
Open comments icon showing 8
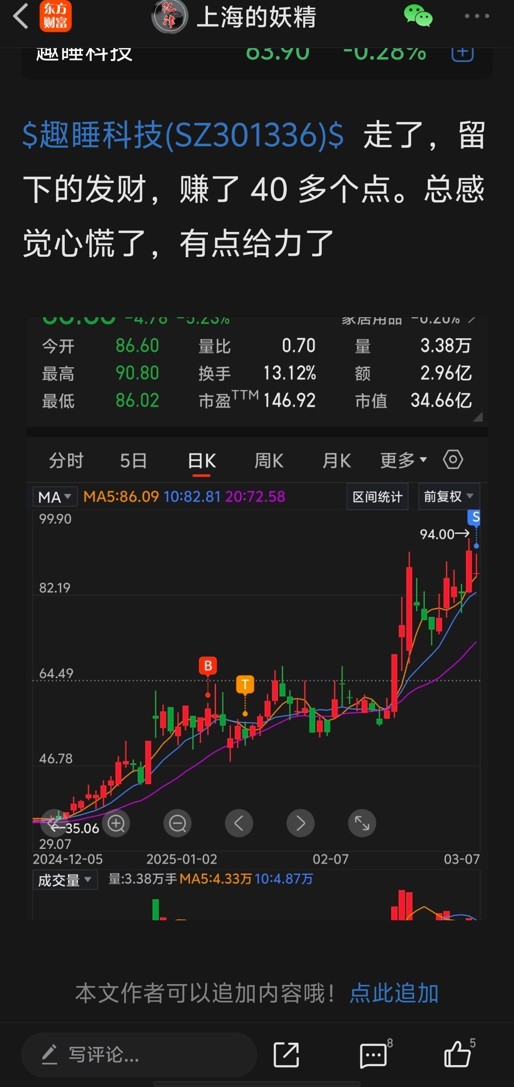pos(374,1055)
